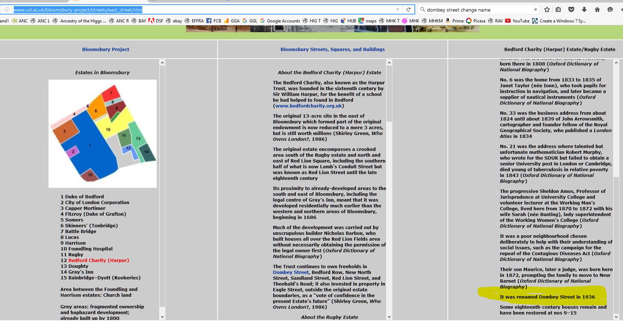Click the site information icon in address bar
623x321 pixels.
pos(7,10)
